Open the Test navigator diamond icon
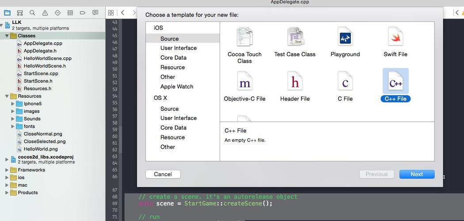464x221 pixels. tap(58, 13)
